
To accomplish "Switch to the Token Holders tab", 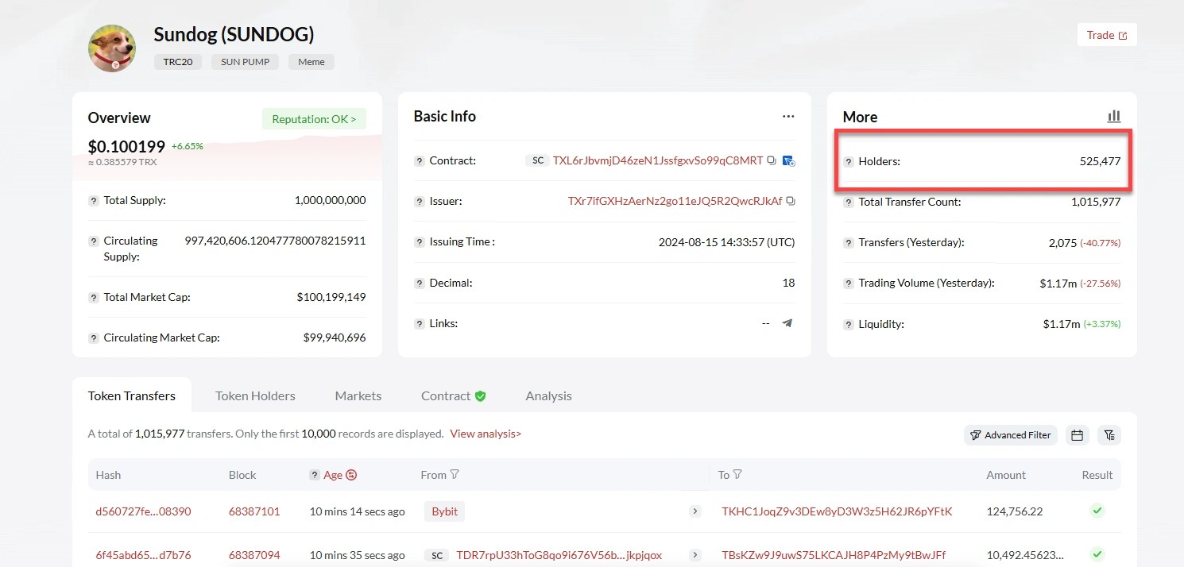I will pyautogui.click(x=255, y=395).
